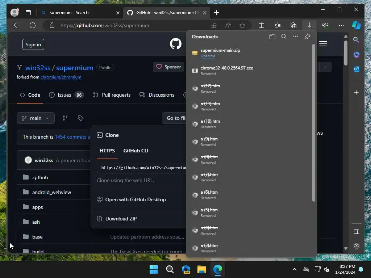This screenshot has height=278, width=371.
Task: Open Browser essentials heart icon
Action: 325,25
